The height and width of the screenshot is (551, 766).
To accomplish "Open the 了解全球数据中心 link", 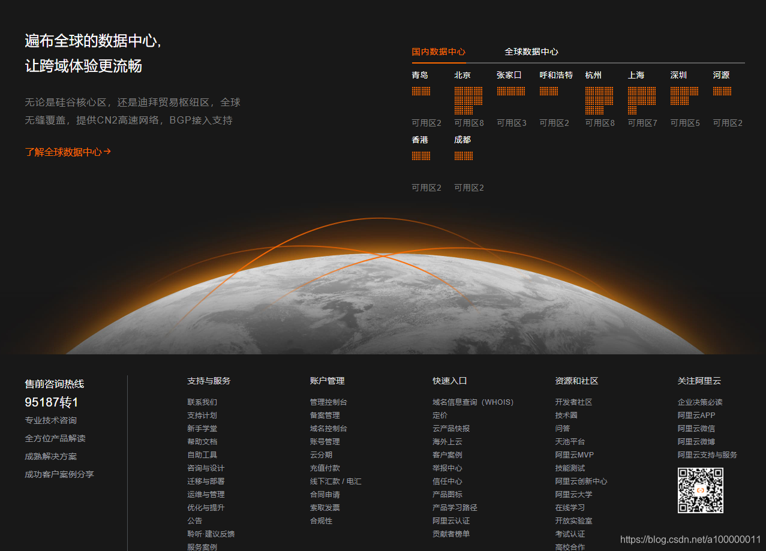I will pyautogui.click(x=68, y=152).
